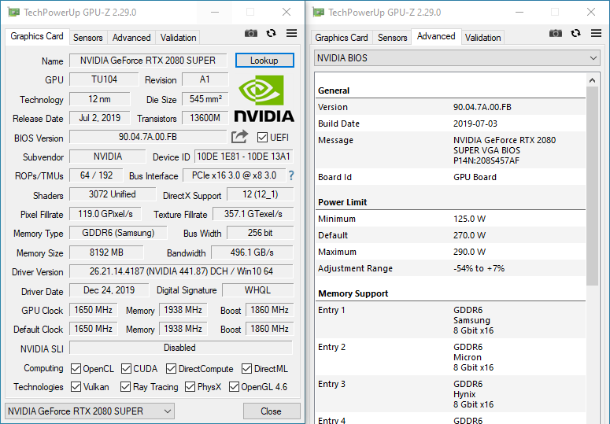
Task: Click GPU-Z app icon in left title bar
Action: [13, 13]
